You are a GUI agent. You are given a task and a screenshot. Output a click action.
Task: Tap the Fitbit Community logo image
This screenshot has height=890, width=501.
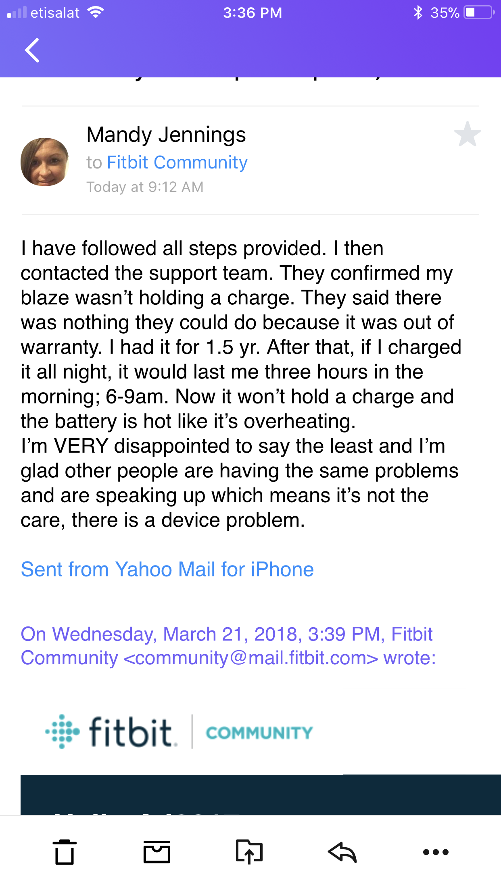click(179, 732)
